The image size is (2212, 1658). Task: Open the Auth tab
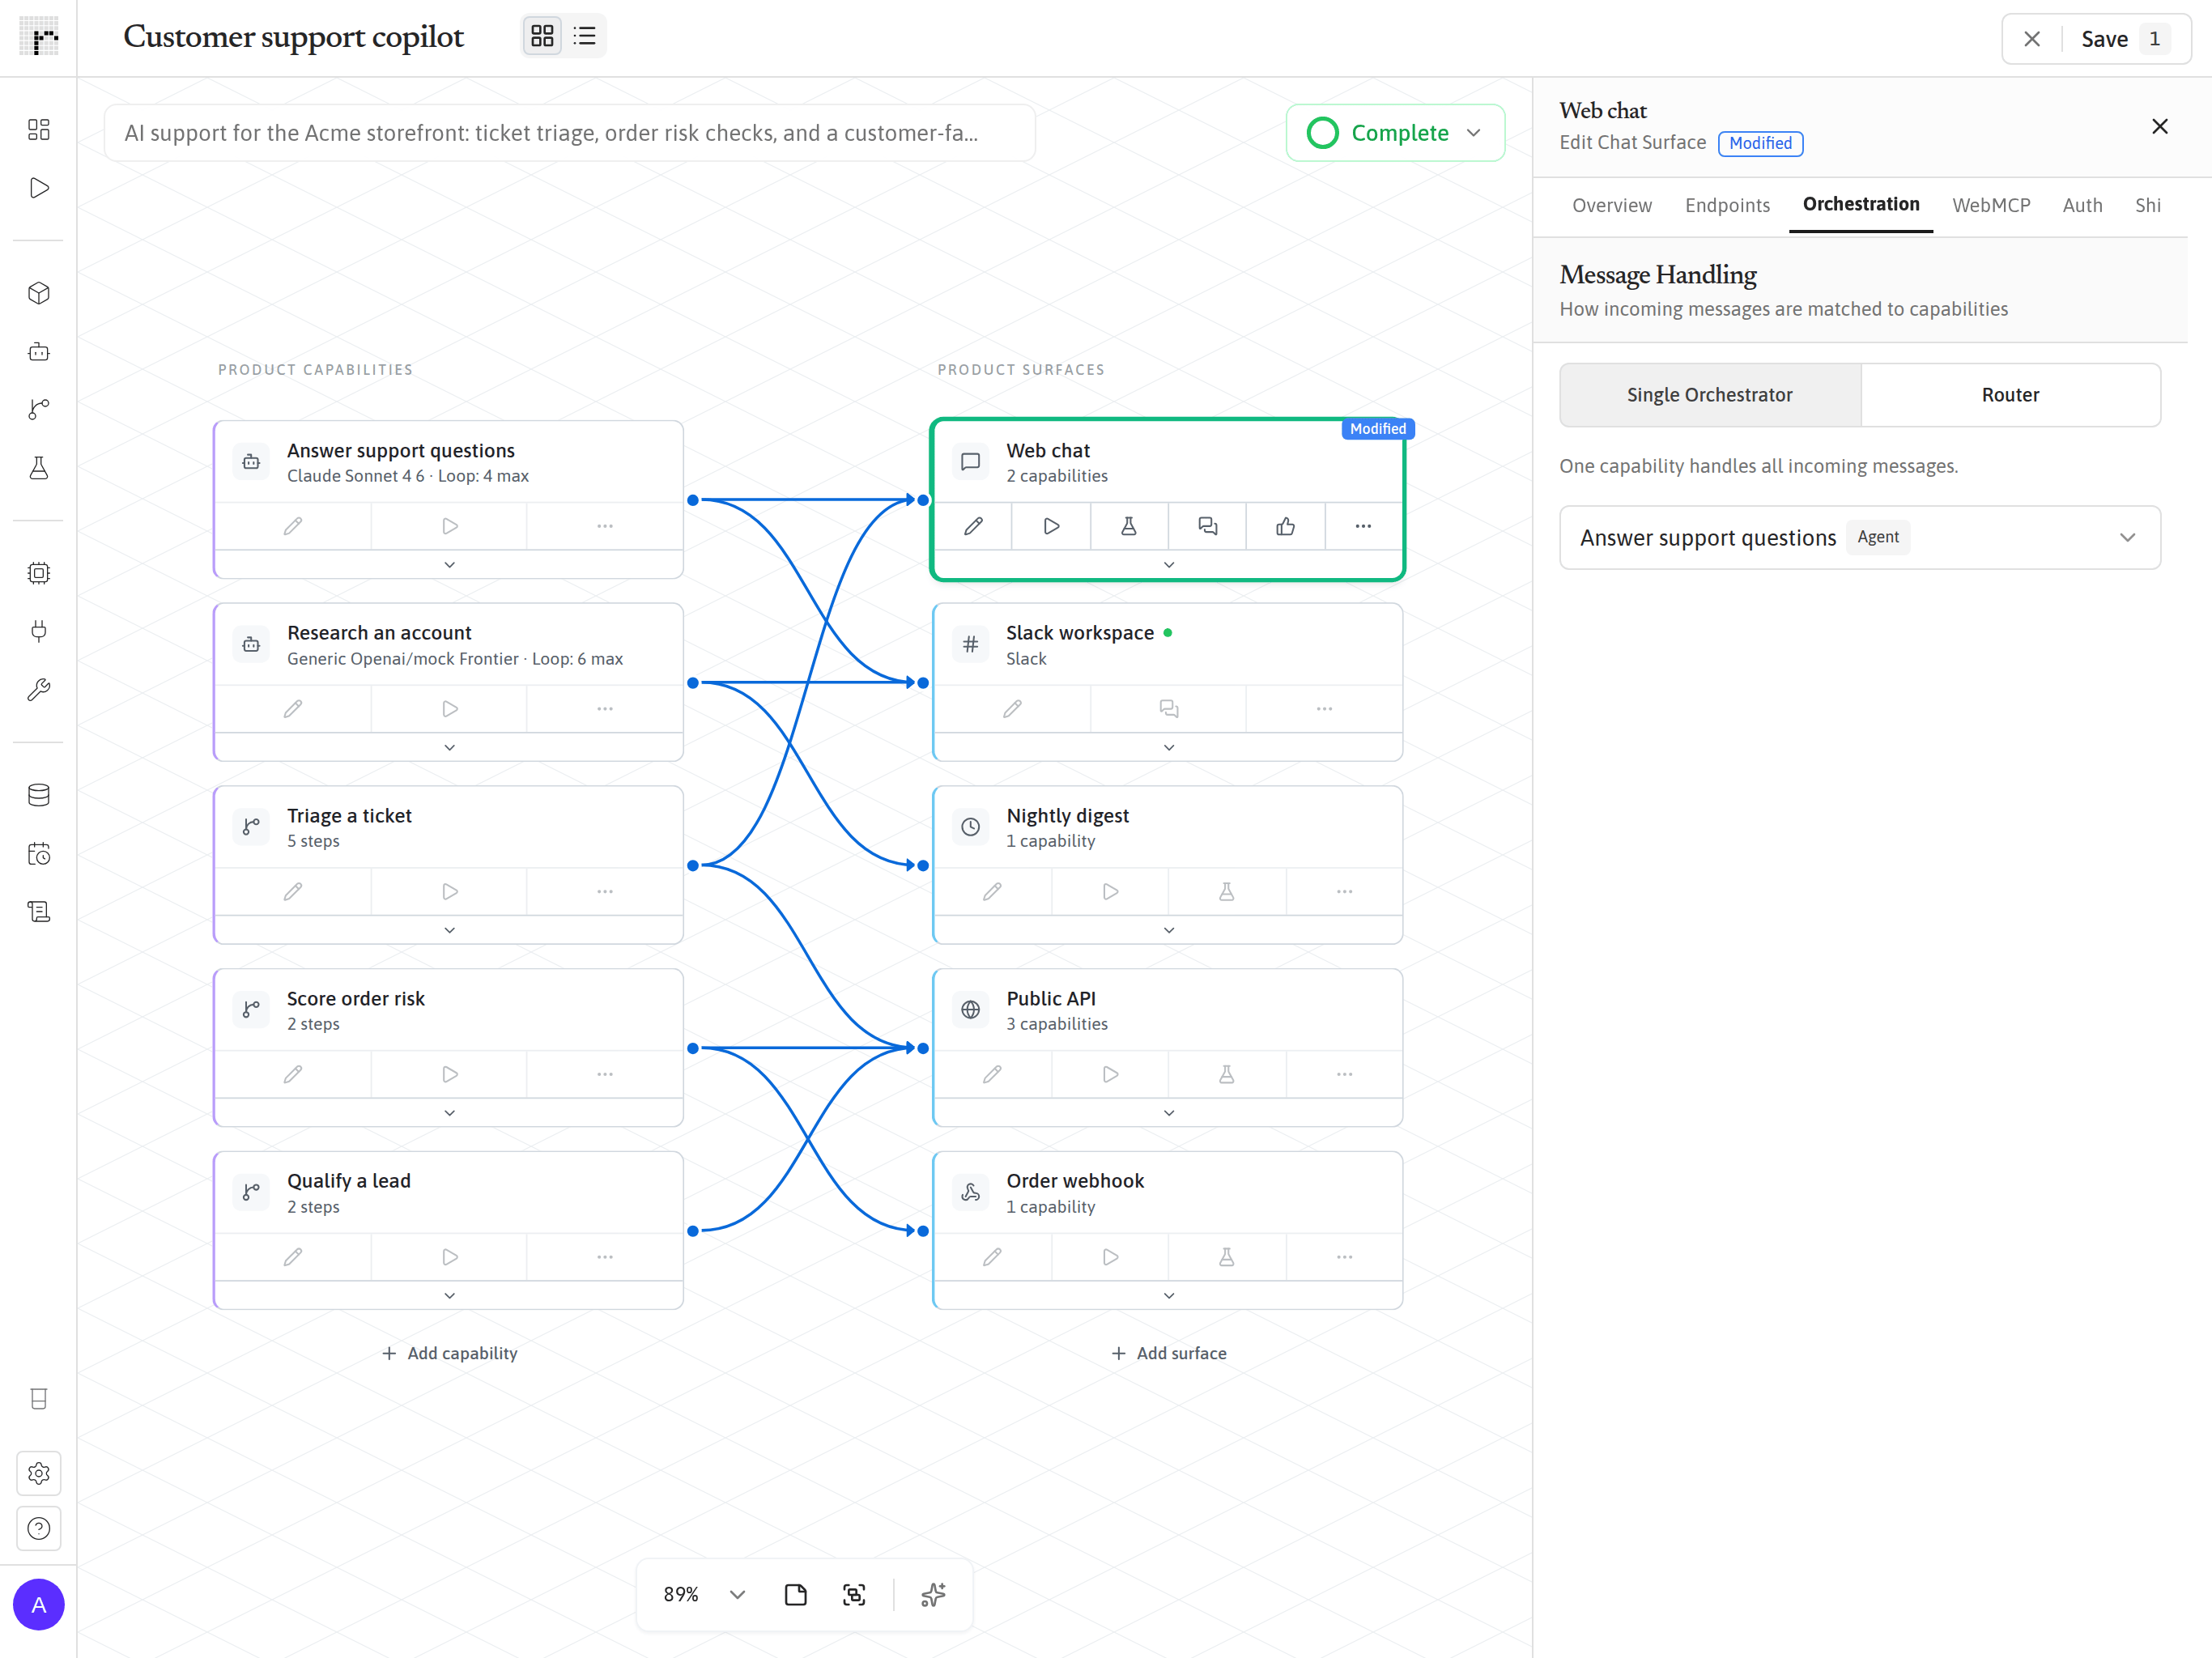[2082, 205]
